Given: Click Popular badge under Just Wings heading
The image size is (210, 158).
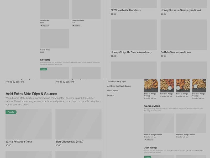Looking at the screenshot, I should click(148, 157).
